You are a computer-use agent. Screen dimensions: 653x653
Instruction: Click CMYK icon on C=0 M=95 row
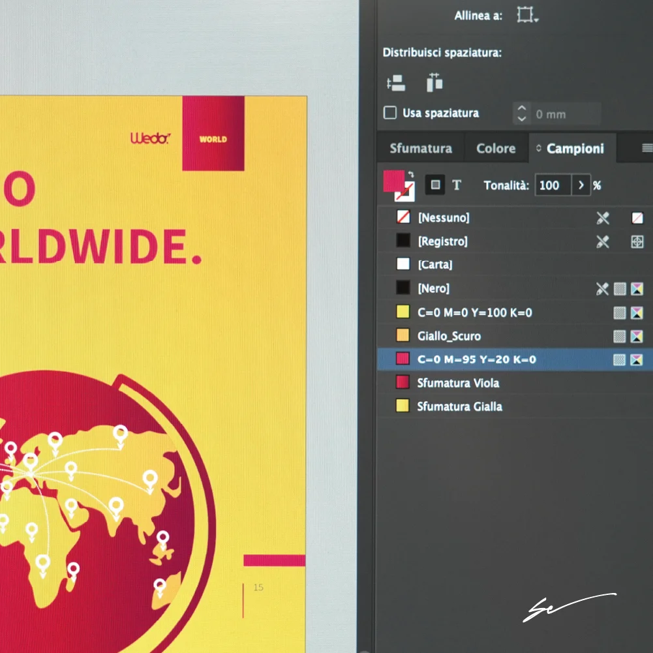[637, 360]
